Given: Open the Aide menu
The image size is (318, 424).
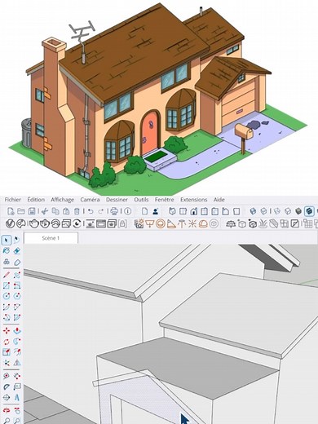Looking at the screenshot, I should pos(219,200).
